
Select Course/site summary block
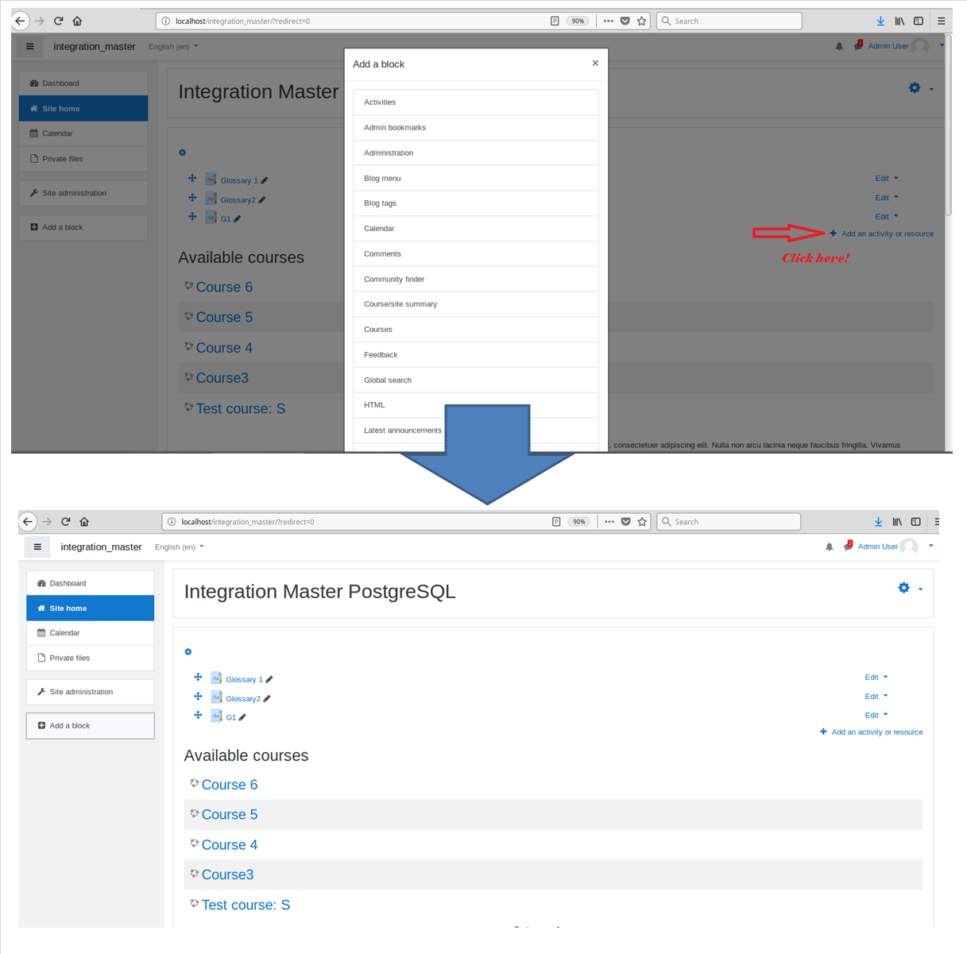click(x=476, y=304)
